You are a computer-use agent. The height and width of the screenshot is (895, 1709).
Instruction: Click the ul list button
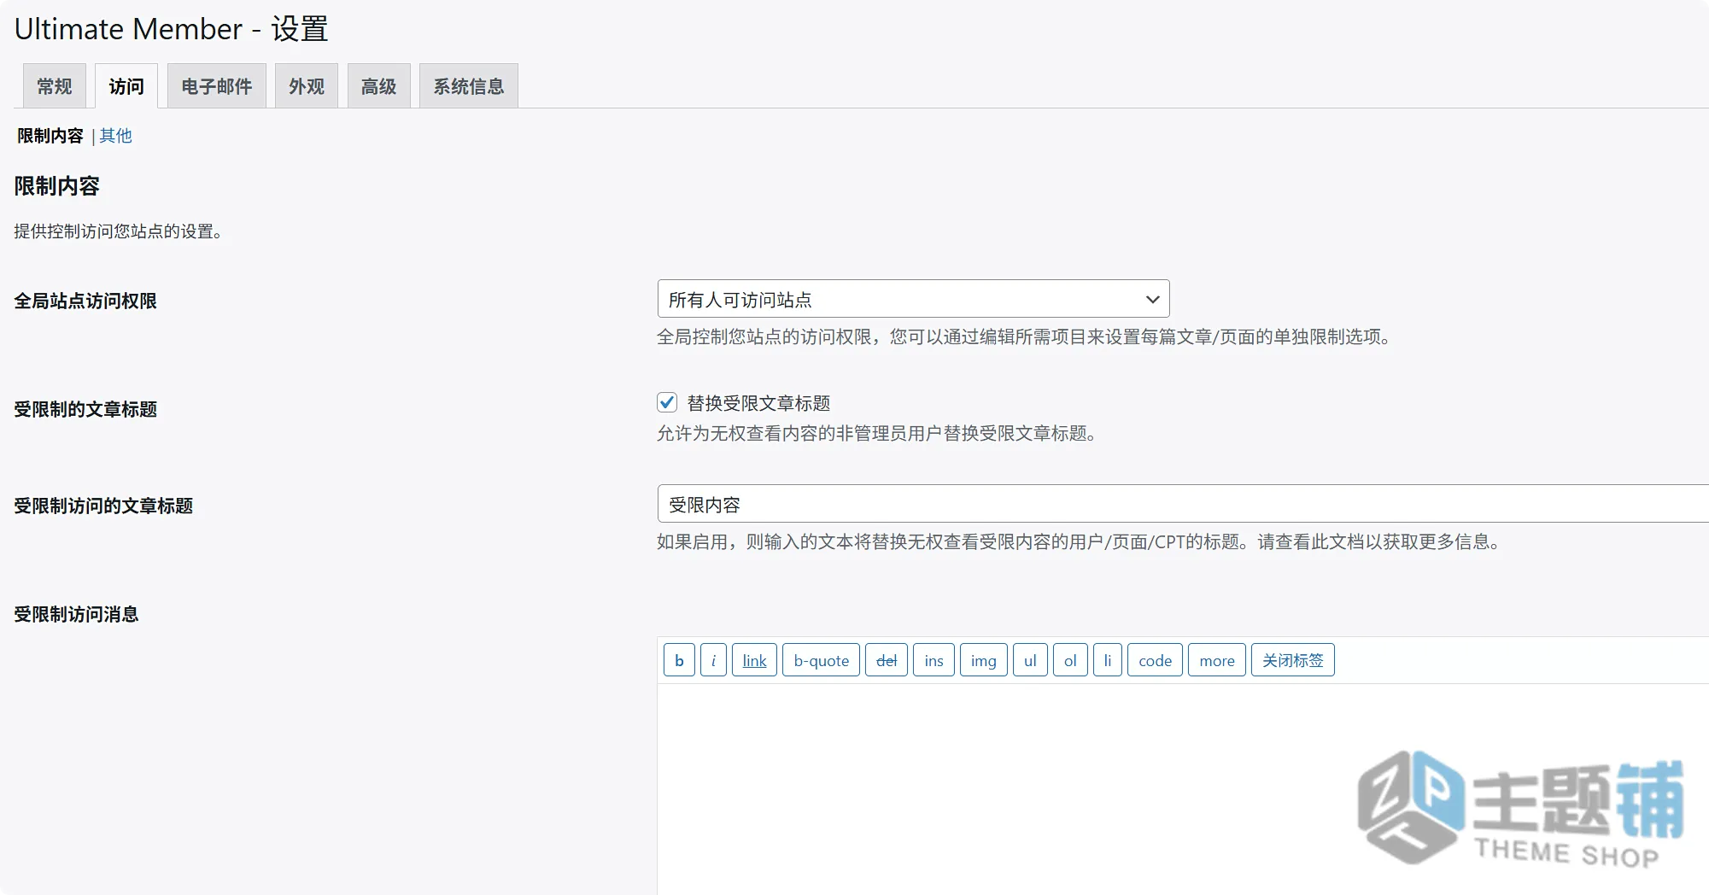(x=1030, y=660)
